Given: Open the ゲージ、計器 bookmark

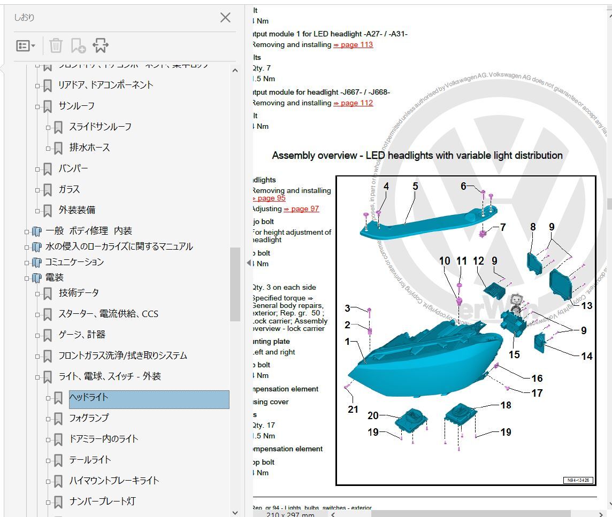Looking at the screenshot, I should (x=82, y=335).
